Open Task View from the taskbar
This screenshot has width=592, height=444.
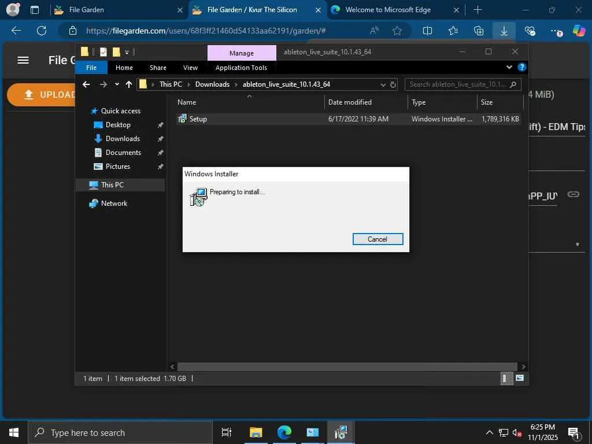point(226,432)
